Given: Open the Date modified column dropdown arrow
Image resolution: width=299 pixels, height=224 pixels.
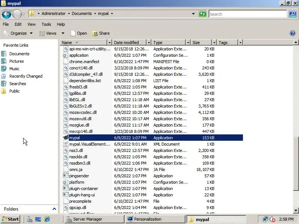Looking at the screenshot, I should [149, 43].
